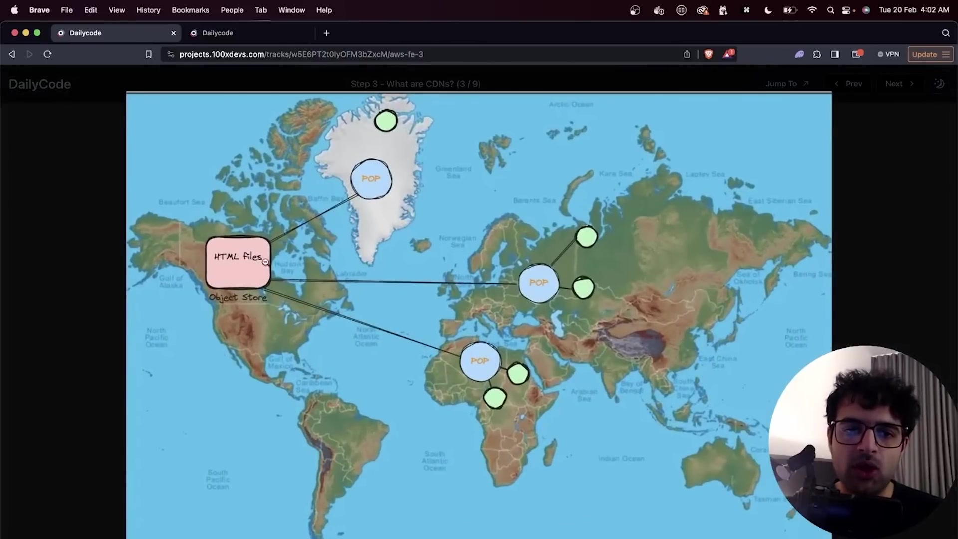The width and height of the screenshot is (958, 539).
Task: Toggle Do Not Disturb moon icon
Action: (x=768, y=10)
